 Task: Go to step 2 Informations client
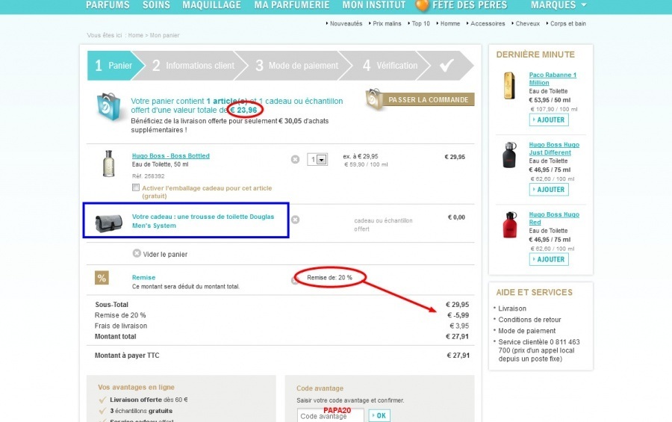(x=193, y=66)
